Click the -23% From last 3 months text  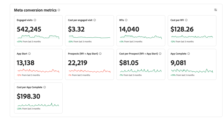28,109
